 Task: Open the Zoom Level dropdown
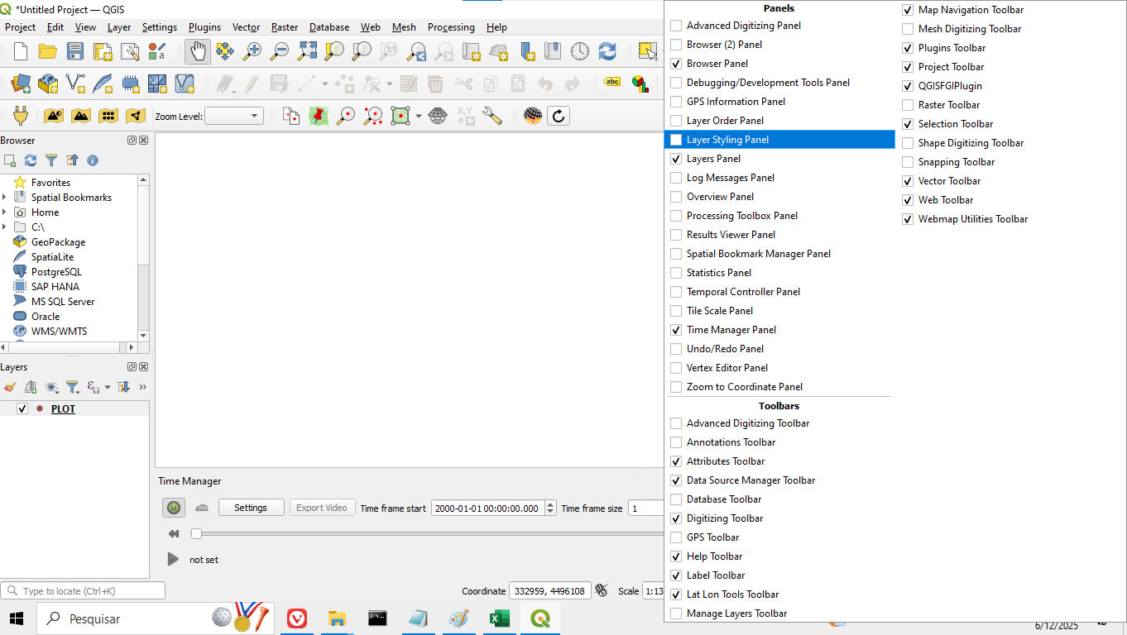click(234, 116)
